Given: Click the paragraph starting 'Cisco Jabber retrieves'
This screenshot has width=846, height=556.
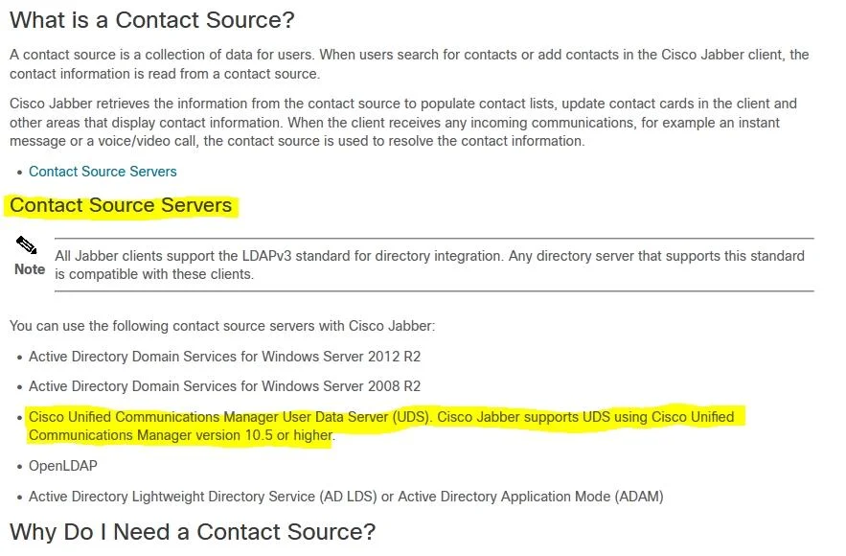Looking at the screenshot, I should click(403, 123).
